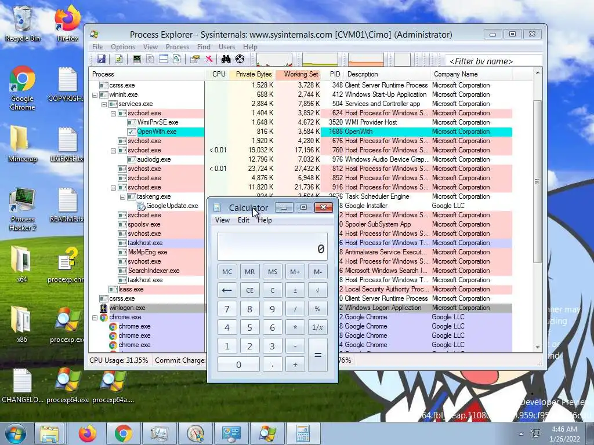The height and width of the screenshot is (445, 594).
Task: Open the Users menu
Action: coord(227,47)
